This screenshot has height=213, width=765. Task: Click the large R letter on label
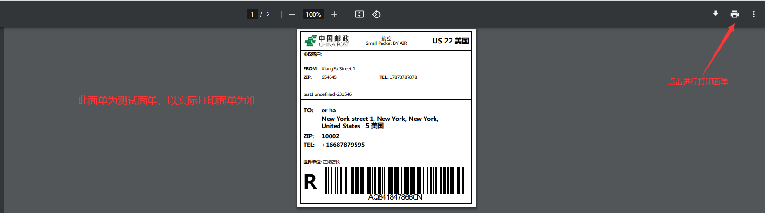311,182
